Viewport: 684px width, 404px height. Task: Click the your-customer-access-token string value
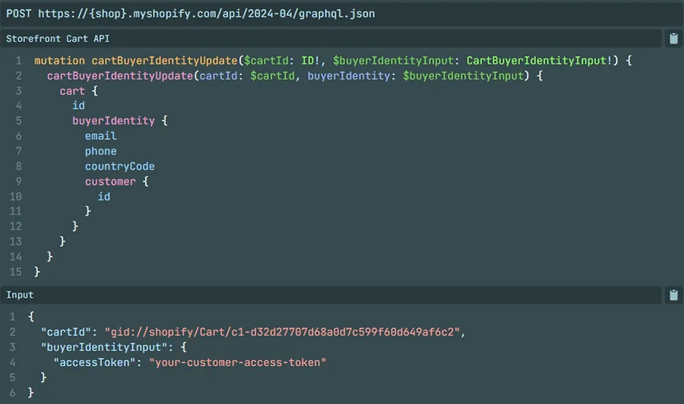pyautogui.click(x=238, y=362)
